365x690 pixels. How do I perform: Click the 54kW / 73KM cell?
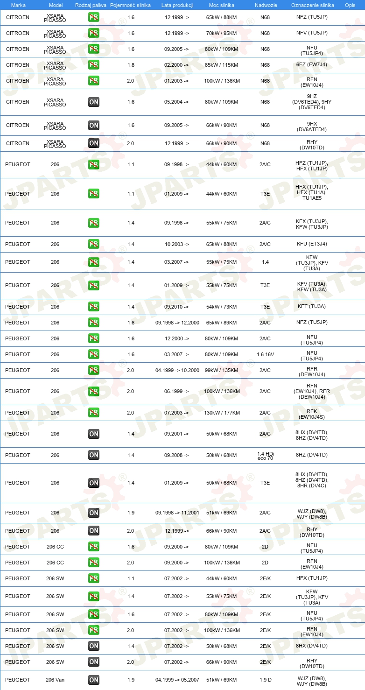(x=221, y=307)
